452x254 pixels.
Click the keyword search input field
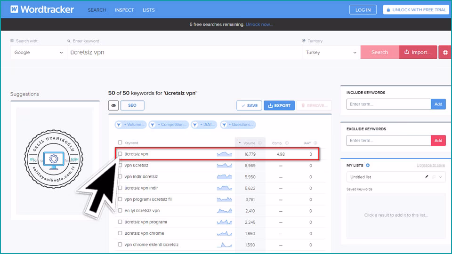(185, 52)
